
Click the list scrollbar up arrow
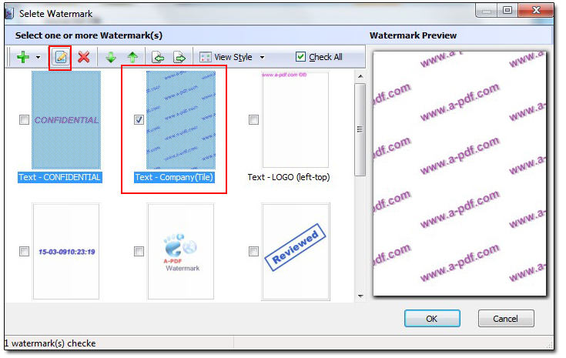pyautogui.click(x=360, y=76)
